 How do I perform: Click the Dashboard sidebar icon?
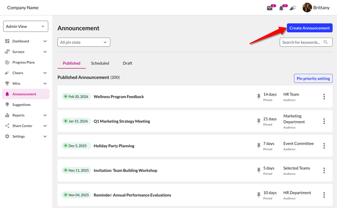point(7,41)
